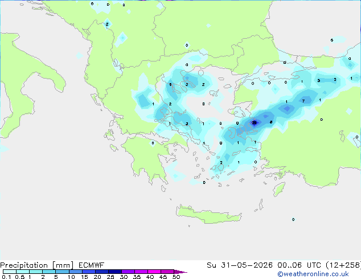Pick the 15–20 mm legend color box
The width and height of the screenshot is (361, 279).
tap(89, 272)
